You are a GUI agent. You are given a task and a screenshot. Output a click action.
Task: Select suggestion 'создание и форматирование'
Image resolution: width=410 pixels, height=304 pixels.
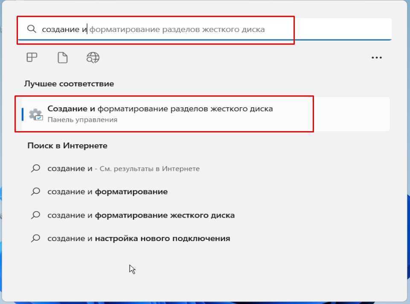click(x=108, y=192)
